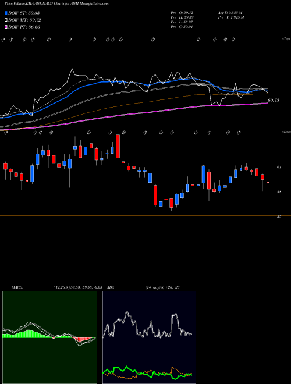Click the 'Pre L: 58.97' value
This screenshot has height=384, width=291.
pos(182,22)
